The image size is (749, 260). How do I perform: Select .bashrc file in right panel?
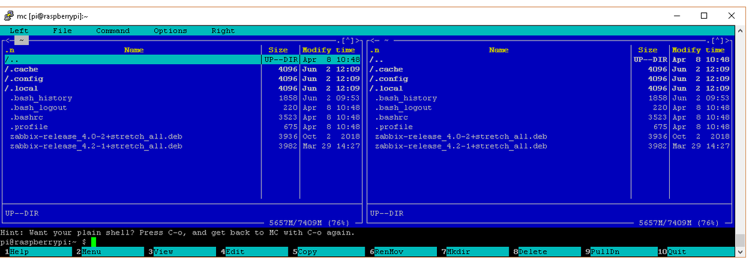(x=549, y=117)
